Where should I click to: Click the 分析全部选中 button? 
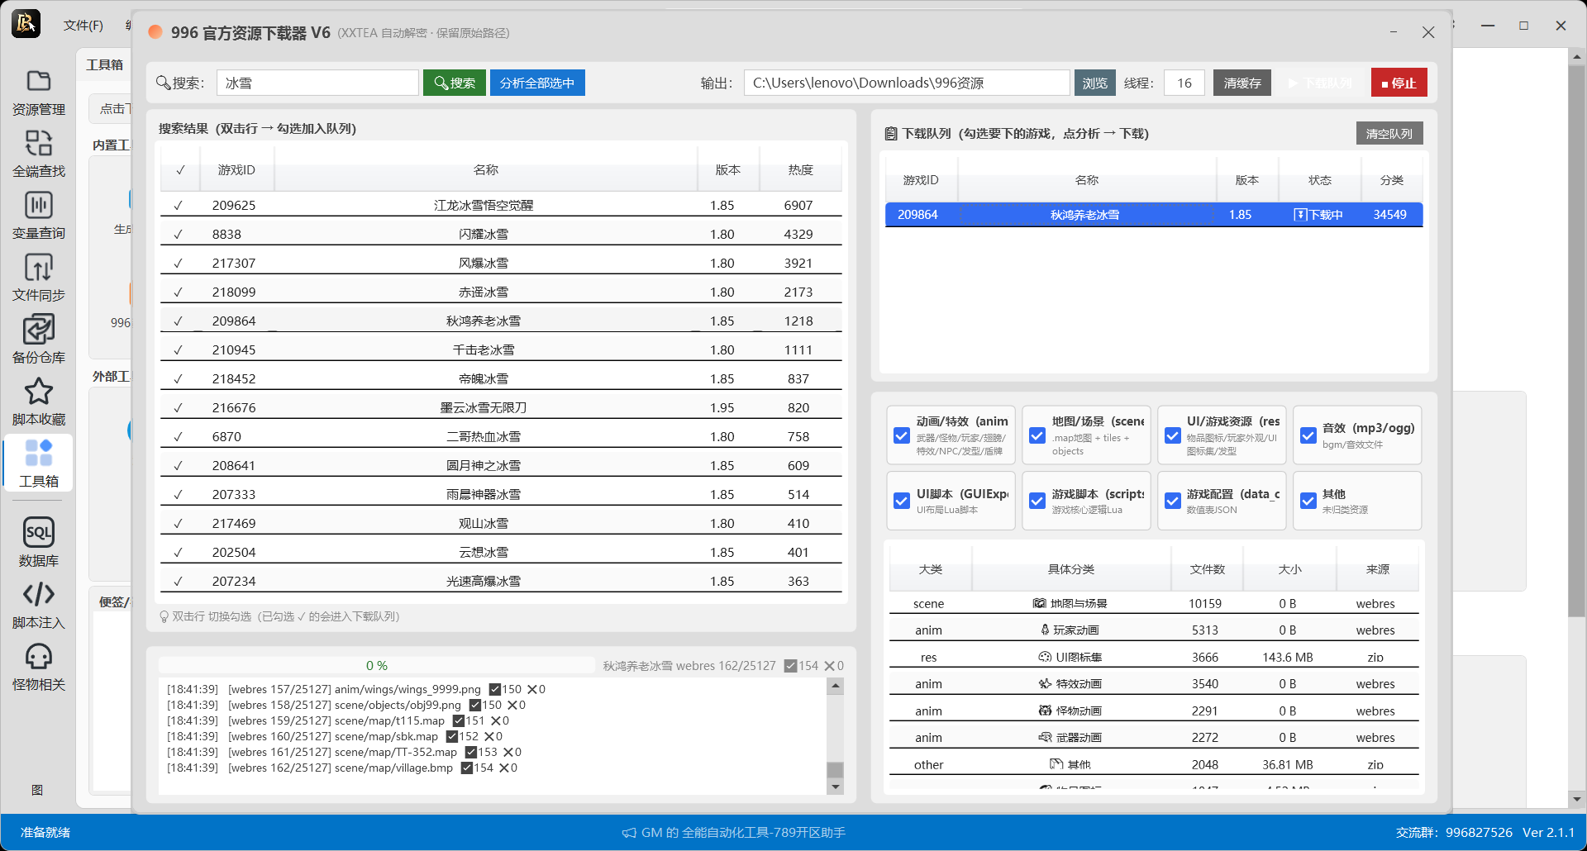pyautogui.click(x=537, y=83)
